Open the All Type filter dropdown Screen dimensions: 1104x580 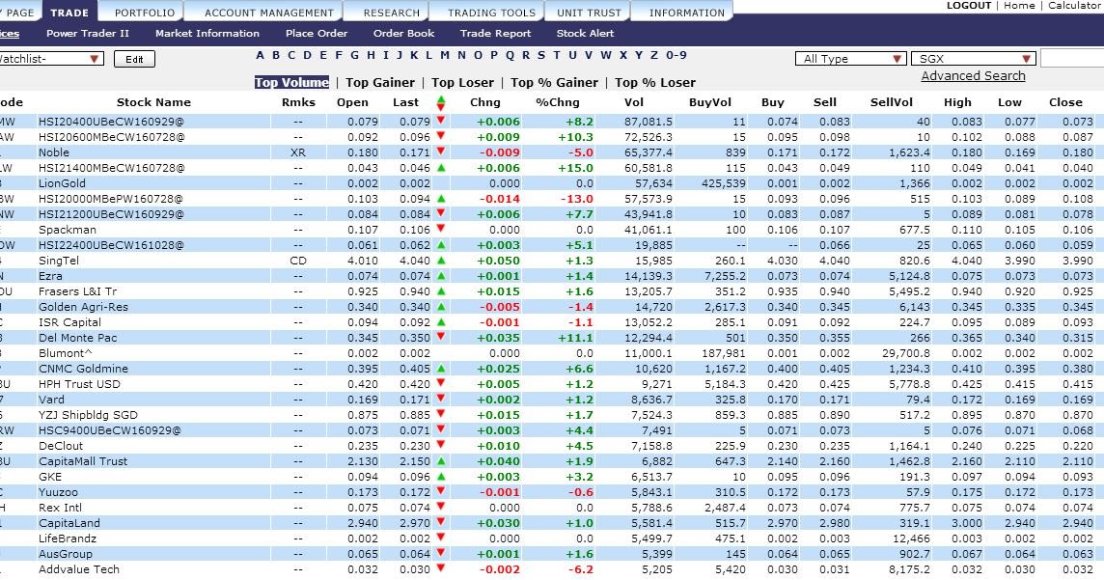pos(850,58)
